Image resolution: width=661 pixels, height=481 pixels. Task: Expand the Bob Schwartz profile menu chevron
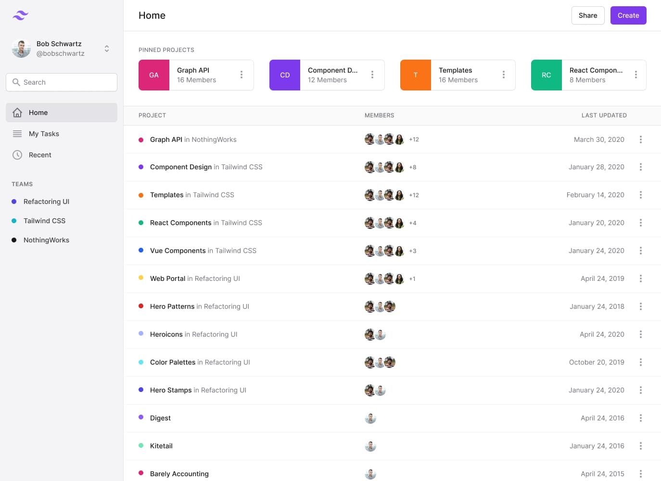tap(106, 48)
